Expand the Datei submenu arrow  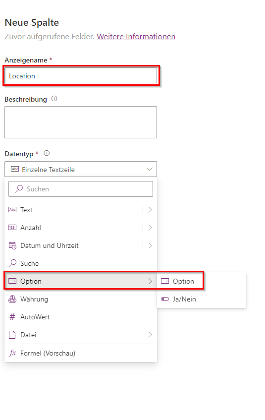[x=150, y=335]
